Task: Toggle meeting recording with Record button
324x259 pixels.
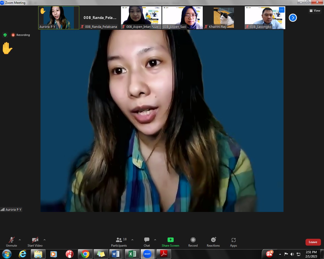Action: click(x=193, y=242)
